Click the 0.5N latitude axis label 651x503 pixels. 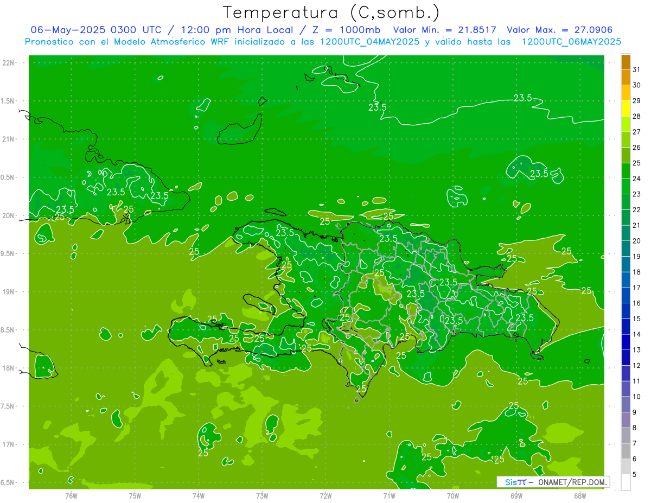[x=8, y=177]
